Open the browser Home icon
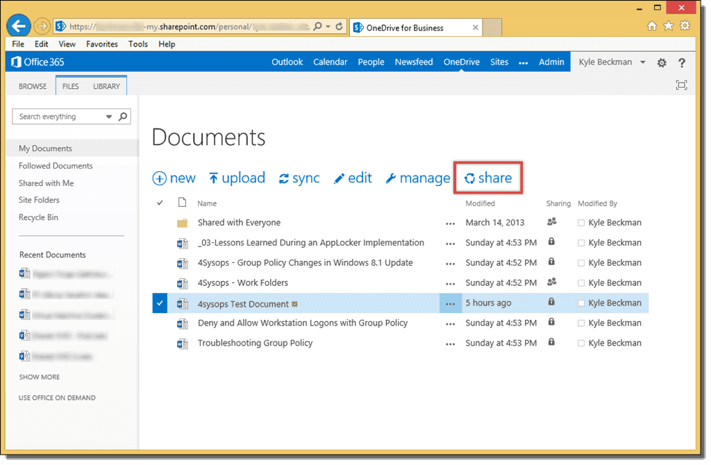The image size is (711, 465). [x=652, y=26]
